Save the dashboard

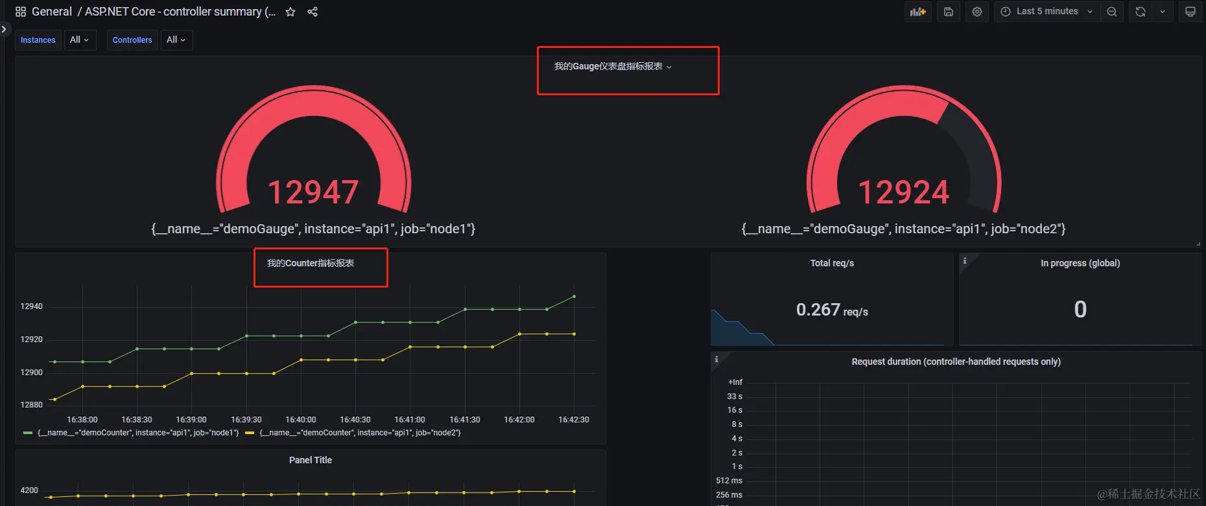click(949, 12)
